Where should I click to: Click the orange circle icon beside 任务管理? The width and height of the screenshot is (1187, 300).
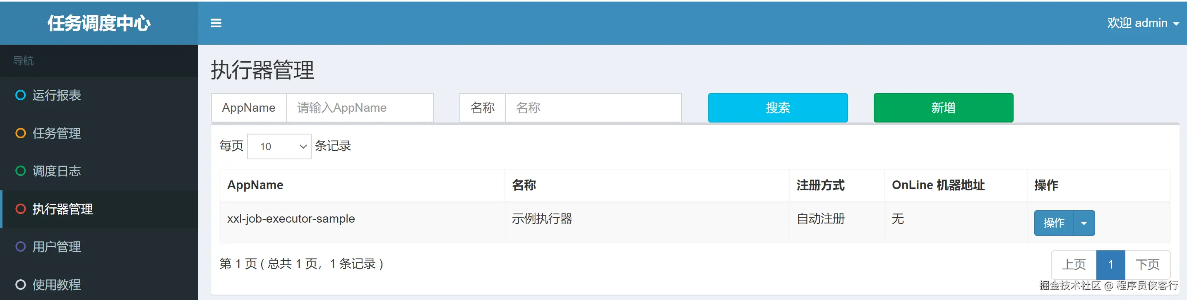(20, 133)
